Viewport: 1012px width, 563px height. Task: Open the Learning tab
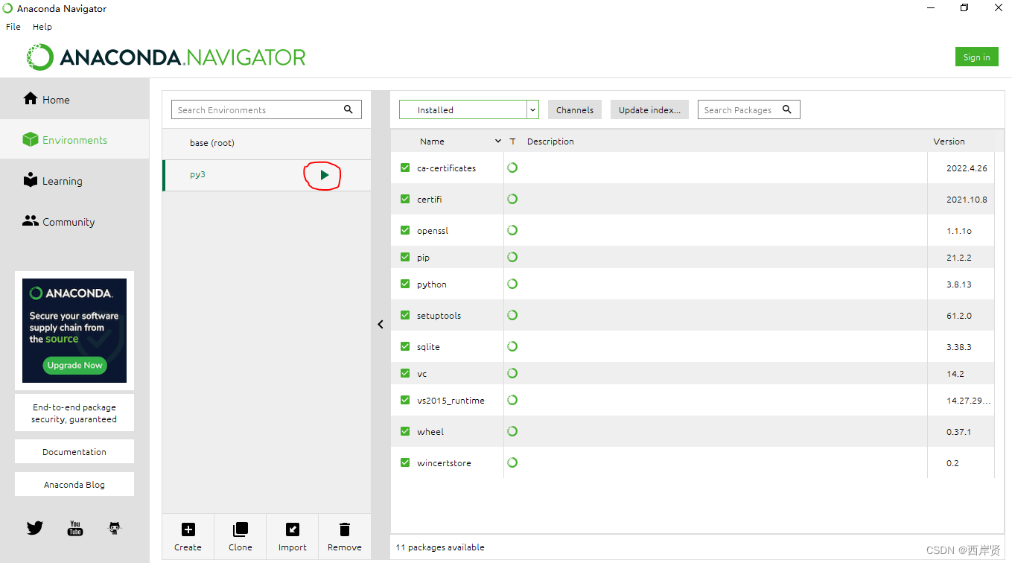[x=74, y=181]
